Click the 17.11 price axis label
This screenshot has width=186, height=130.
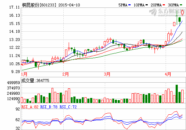[14, 7]
